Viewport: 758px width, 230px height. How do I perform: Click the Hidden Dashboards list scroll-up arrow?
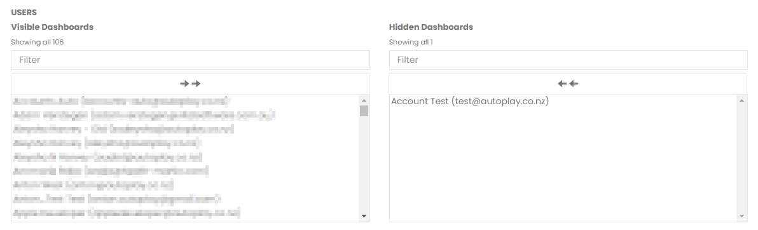click(x=742, y=100)
